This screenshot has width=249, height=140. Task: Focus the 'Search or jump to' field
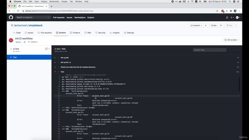(33, 17)
